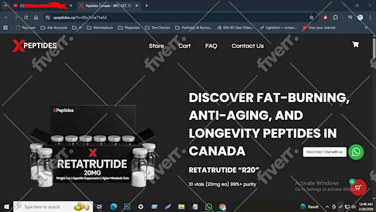The height and width of the screenshot is (212, 376).
Task: Open the FAQ menu item
Action: [x=211, y=46]
